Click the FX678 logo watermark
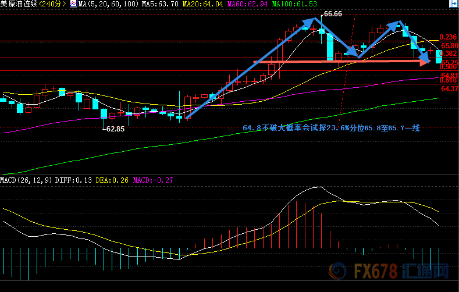The image size is (459, 292). (389, 272)
